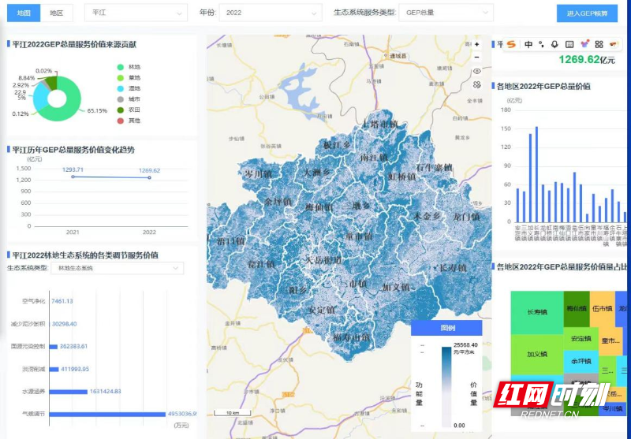This screenshot has width=631, height=439.
Task: Click the layer switch icon below the eye
Action: tap(476, 85)
